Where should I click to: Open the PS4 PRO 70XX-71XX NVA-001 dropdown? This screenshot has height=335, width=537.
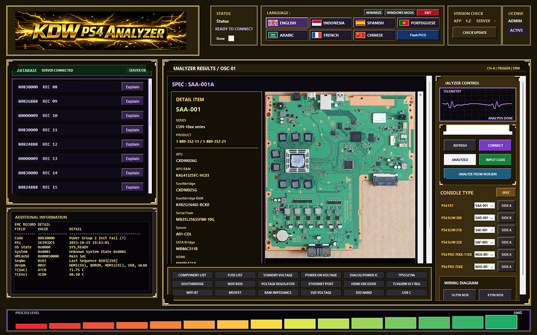(484, 254)
